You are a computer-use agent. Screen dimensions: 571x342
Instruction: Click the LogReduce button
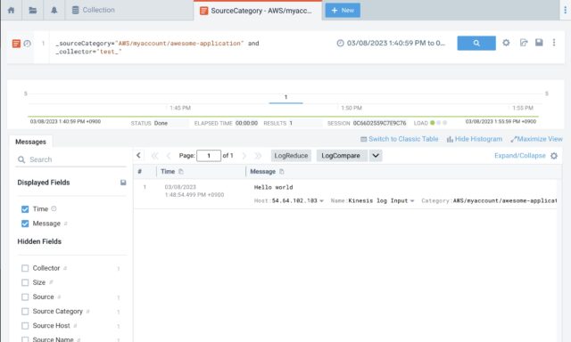(291, 156)
